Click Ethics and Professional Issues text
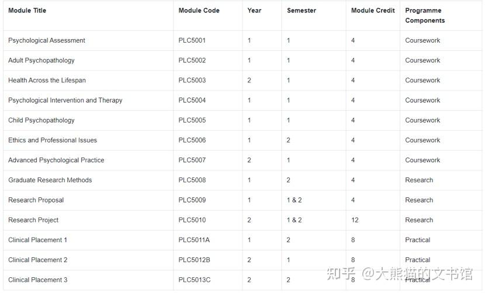Screen dimensions: 485x293 (53, 140)
